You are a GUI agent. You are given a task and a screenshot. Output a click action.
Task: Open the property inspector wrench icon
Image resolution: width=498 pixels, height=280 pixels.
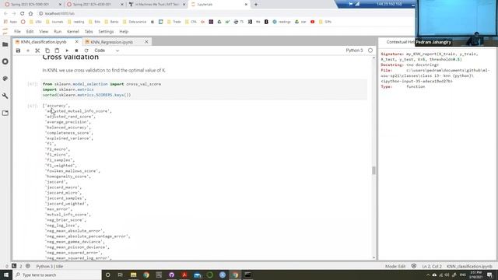[x=5, y=96]
